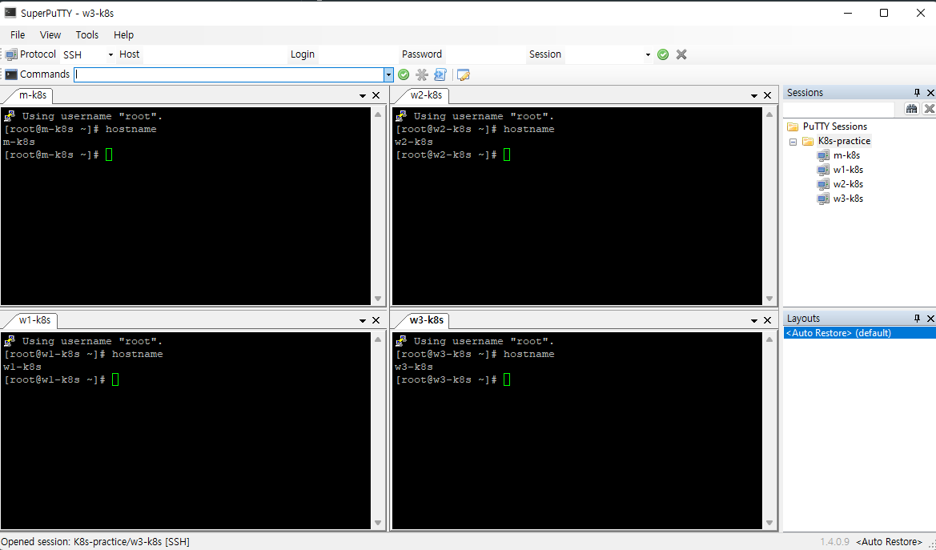Viewport: 936px width, 550px height.
Task: Click into the Host input field
Action: click(x=214, y=54)
